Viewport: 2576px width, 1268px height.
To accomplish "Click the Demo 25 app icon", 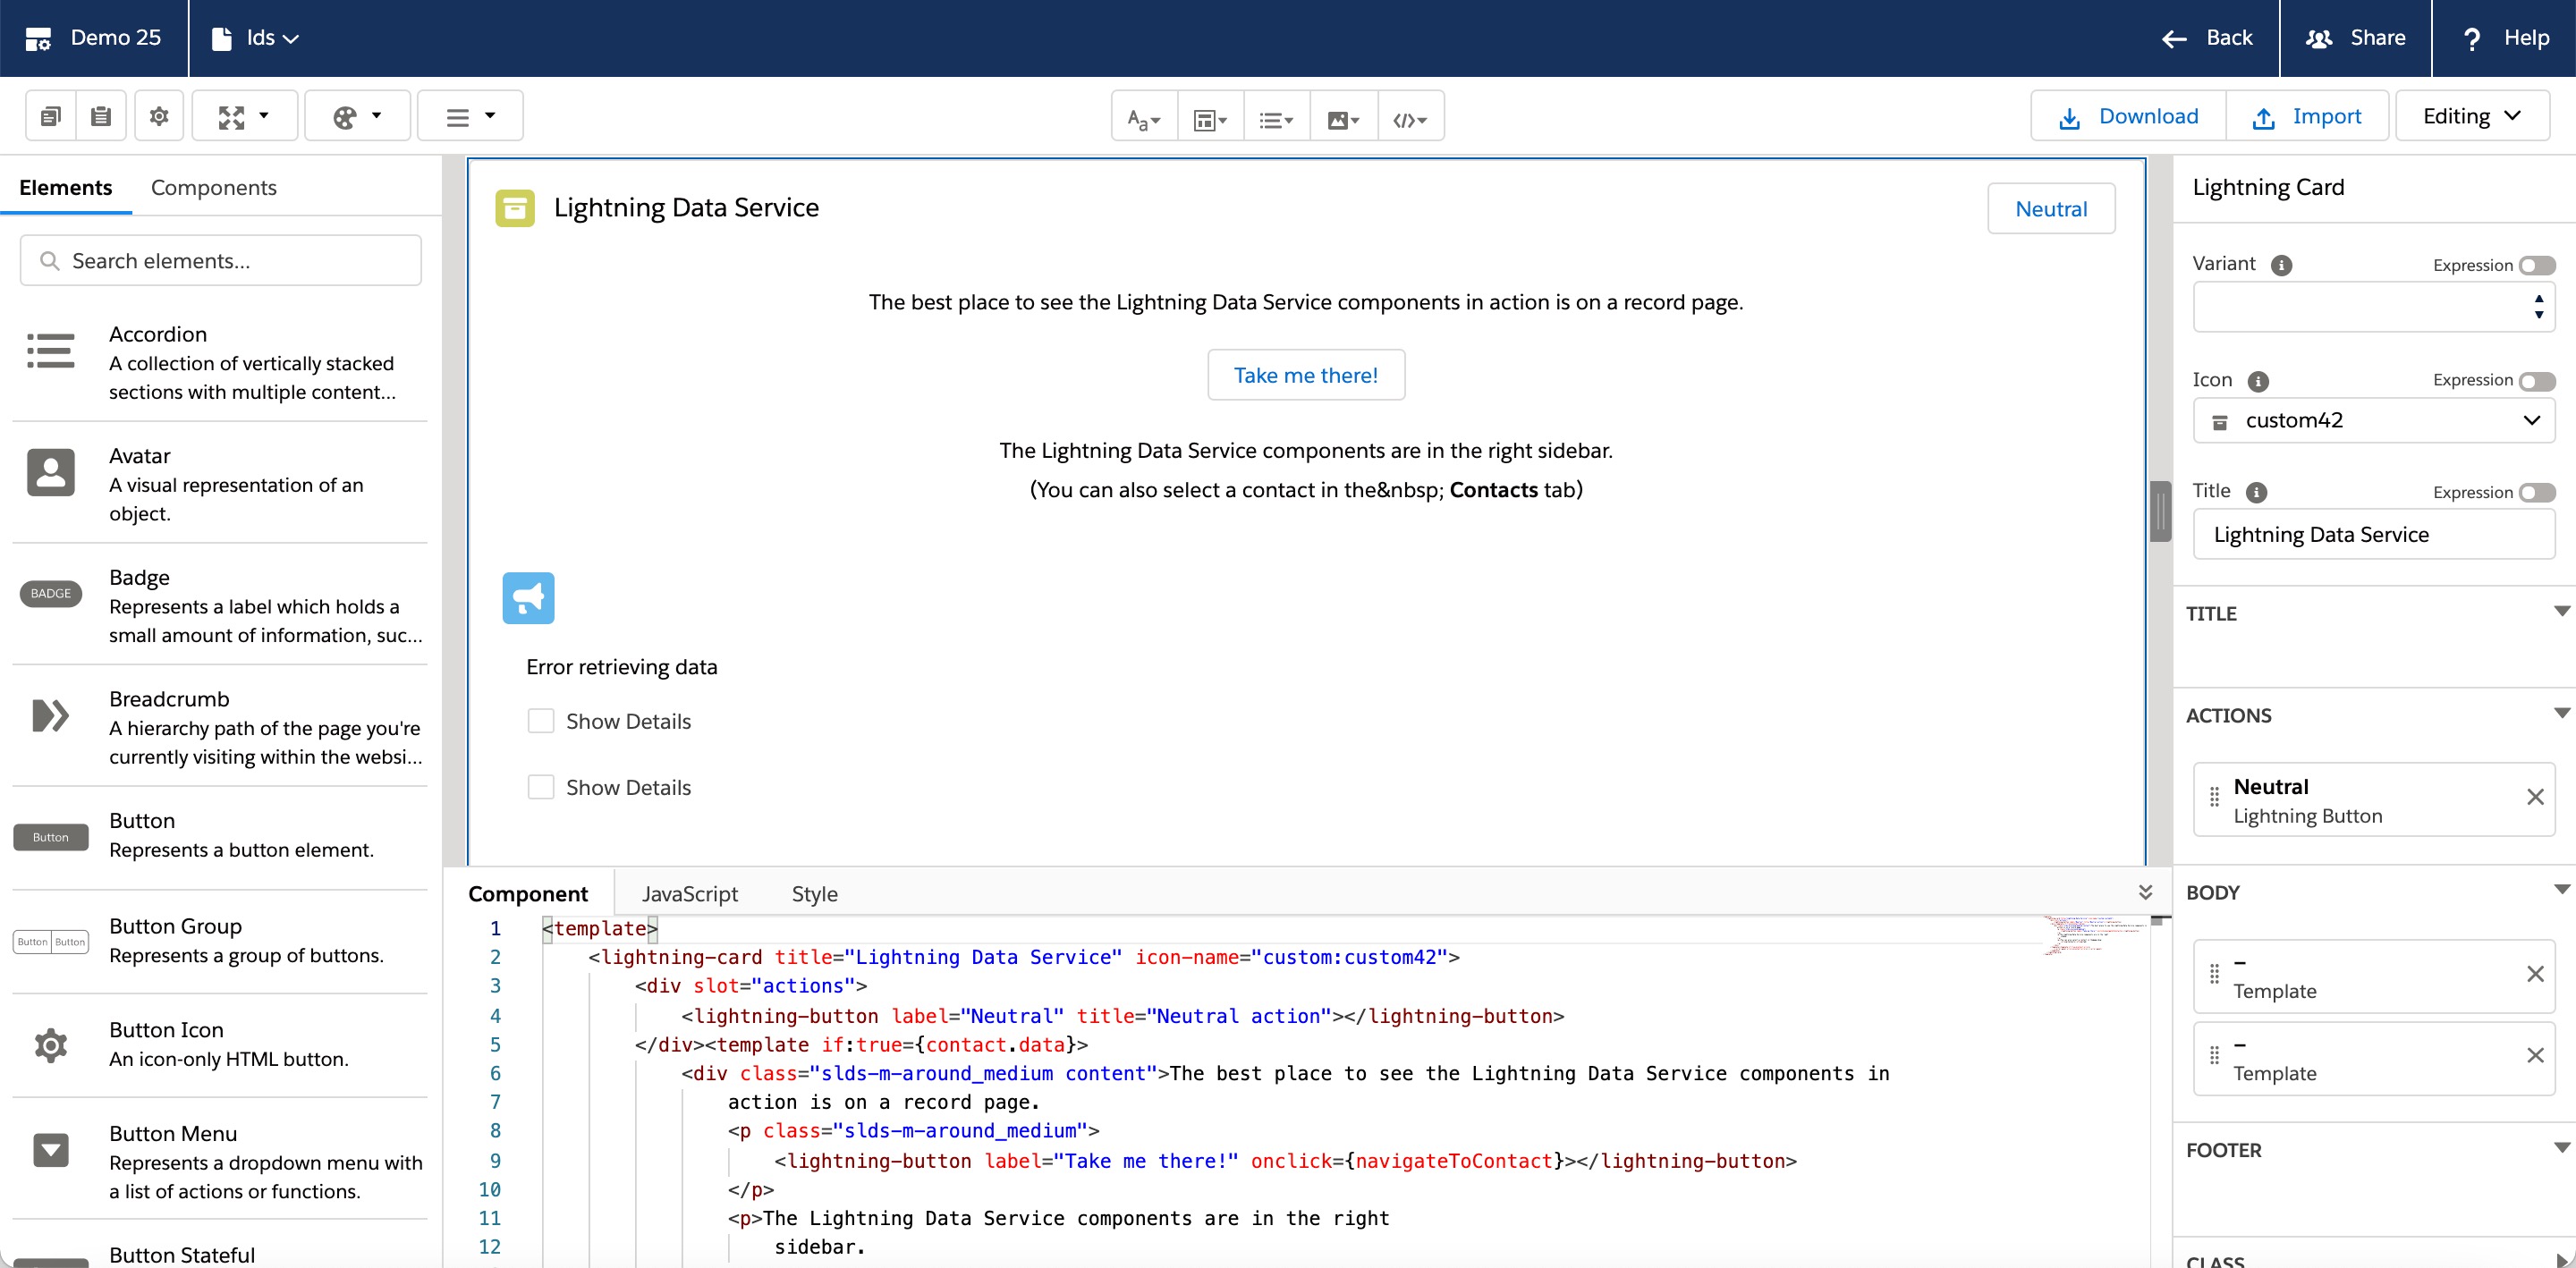I will tap(38, 39).
